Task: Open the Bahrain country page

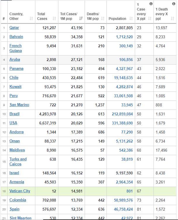Action: tap(16, 37)
